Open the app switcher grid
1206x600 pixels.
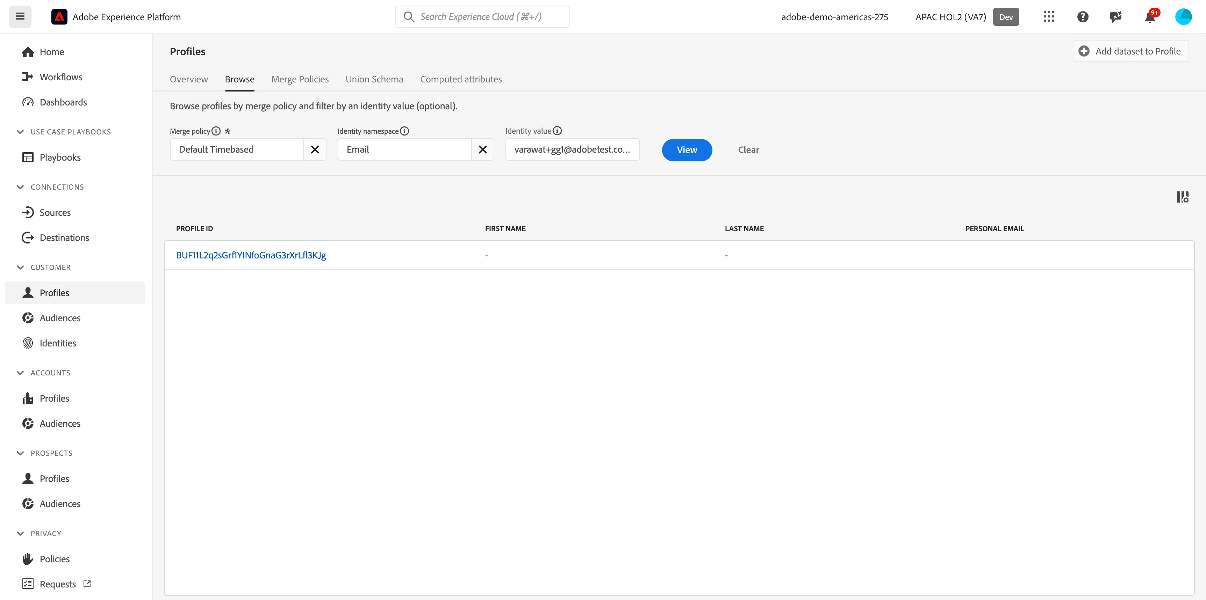point(1049,17)
